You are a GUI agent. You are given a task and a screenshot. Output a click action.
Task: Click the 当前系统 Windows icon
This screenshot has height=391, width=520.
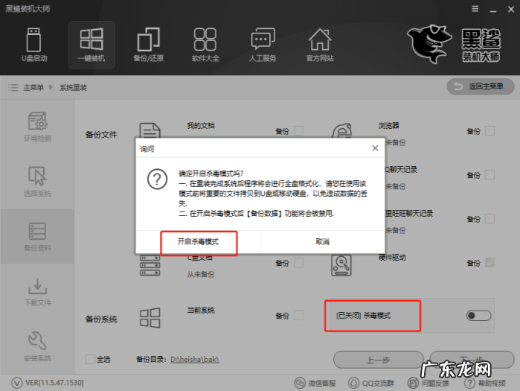(x=150, y=318)
